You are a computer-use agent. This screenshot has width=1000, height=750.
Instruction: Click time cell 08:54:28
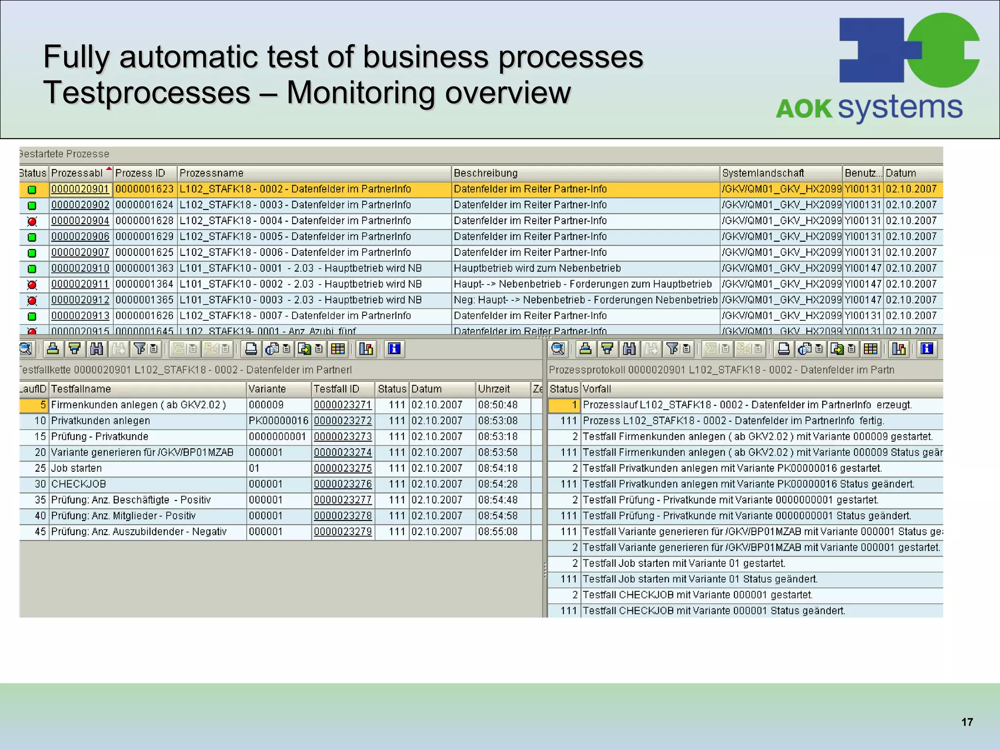(x=503, y=484)
